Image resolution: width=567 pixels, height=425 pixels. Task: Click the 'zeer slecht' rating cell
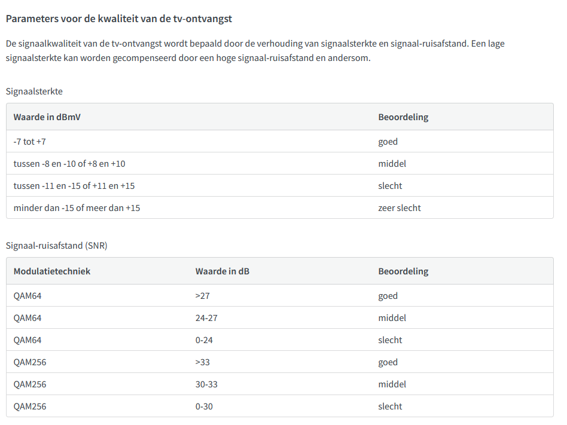(400, 208)
